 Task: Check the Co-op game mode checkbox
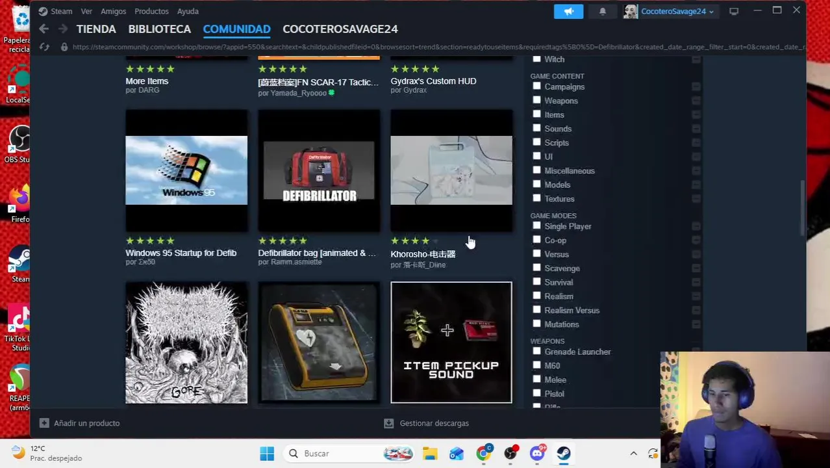point(536,240)
